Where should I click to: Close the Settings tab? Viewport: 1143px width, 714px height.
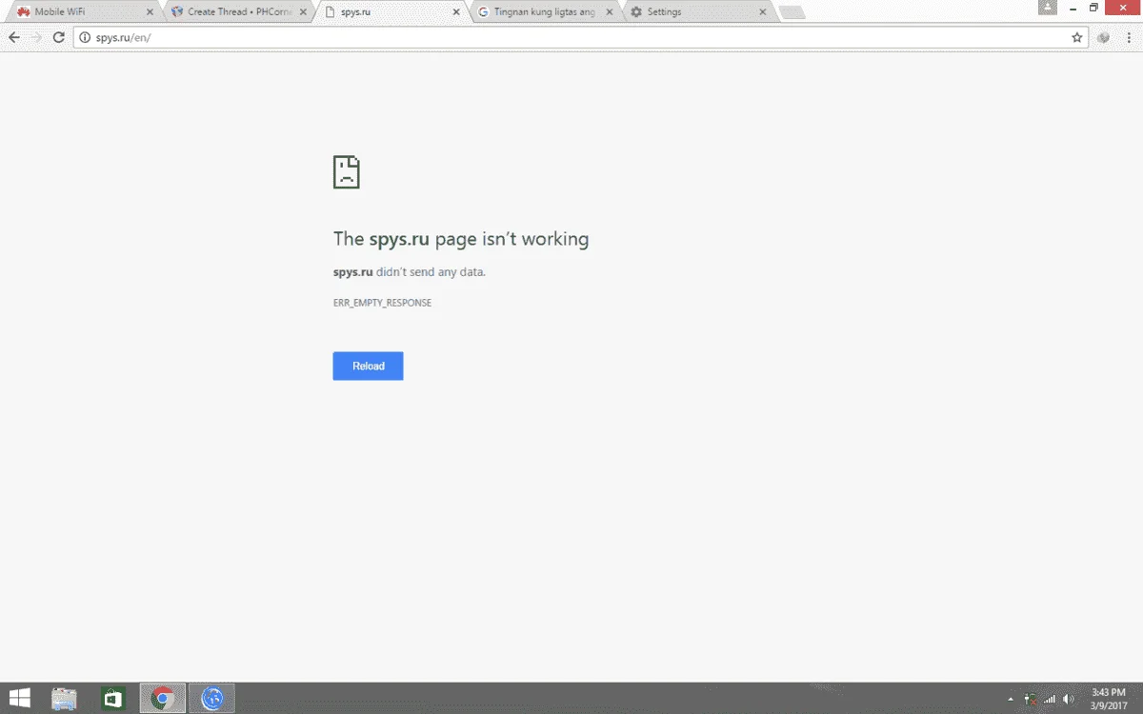click(x=763, y=12)
